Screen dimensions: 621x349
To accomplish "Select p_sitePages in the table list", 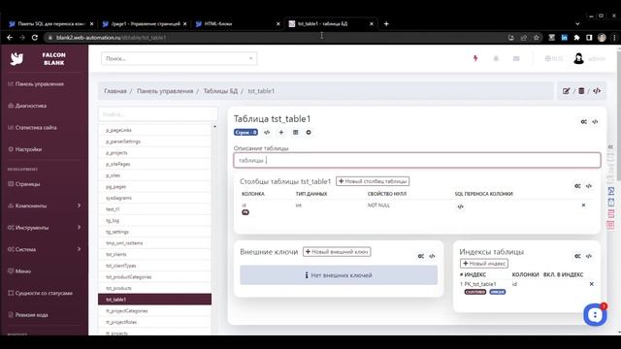I will click(154, 164).
